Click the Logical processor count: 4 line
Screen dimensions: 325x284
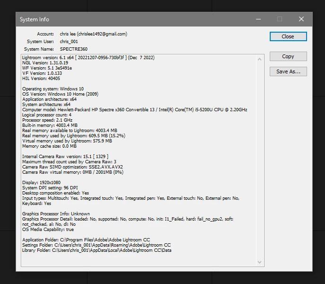click(x=47, y=115)
